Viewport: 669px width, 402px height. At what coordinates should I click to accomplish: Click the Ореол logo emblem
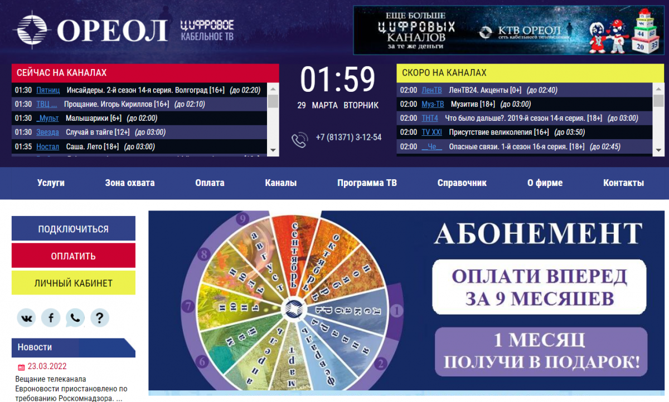pos(33,30)
